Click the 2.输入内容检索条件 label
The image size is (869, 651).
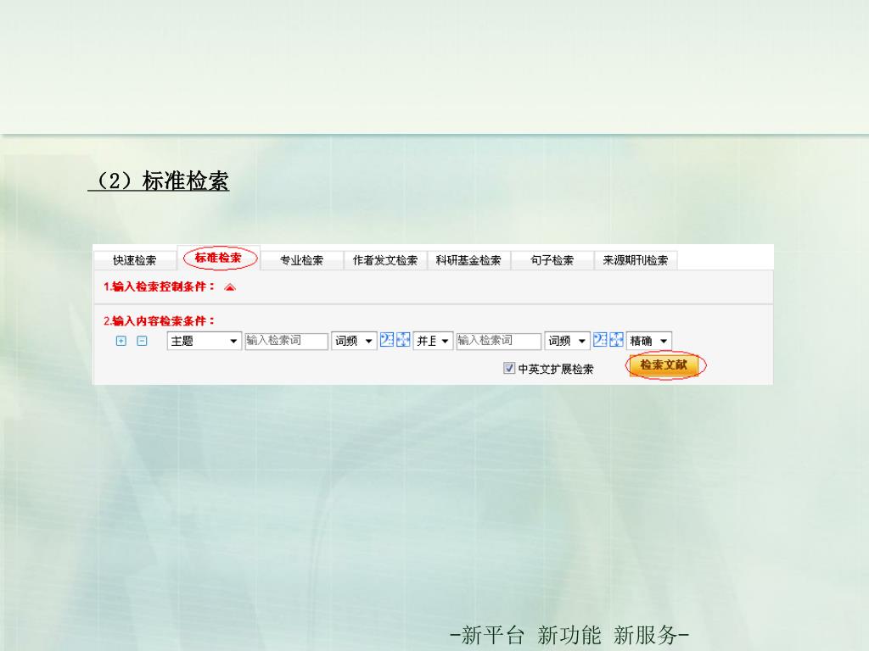(159, 321)
